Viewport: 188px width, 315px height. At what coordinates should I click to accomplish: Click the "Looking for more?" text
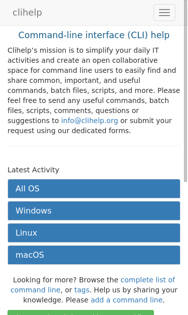tap(45, 280)
